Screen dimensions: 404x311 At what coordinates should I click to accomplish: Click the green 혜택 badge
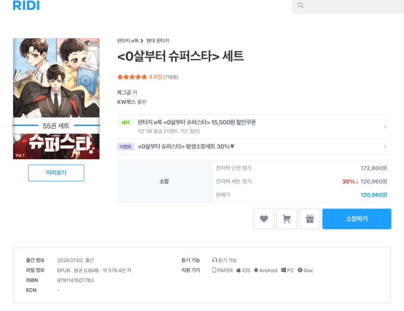point(126,123)
